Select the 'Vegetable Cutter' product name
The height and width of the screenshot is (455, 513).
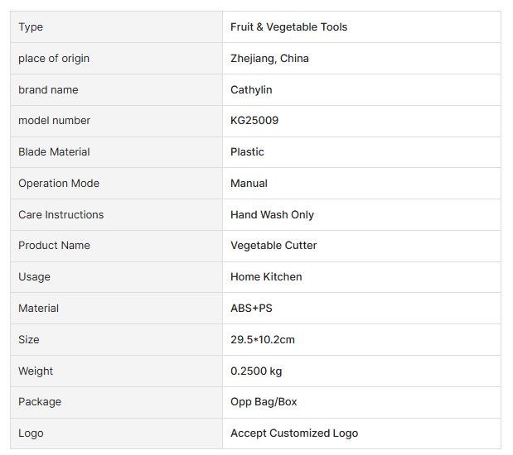(x=273, y=246)
